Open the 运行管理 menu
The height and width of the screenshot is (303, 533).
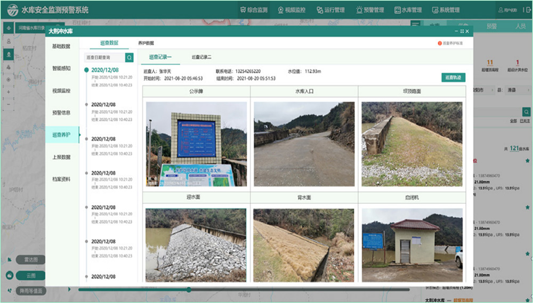point(331,10)
